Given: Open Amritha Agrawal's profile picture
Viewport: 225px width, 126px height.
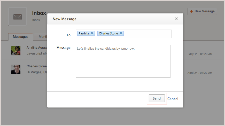Looking at the screenshot, I should click(x=16, y=51).
